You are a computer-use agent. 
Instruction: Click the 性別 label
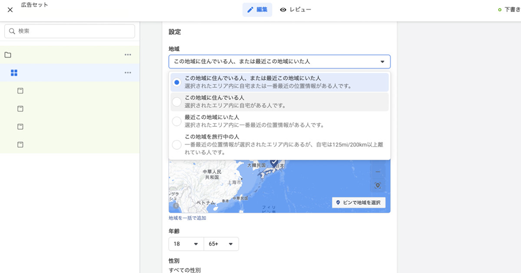[174, 261]
